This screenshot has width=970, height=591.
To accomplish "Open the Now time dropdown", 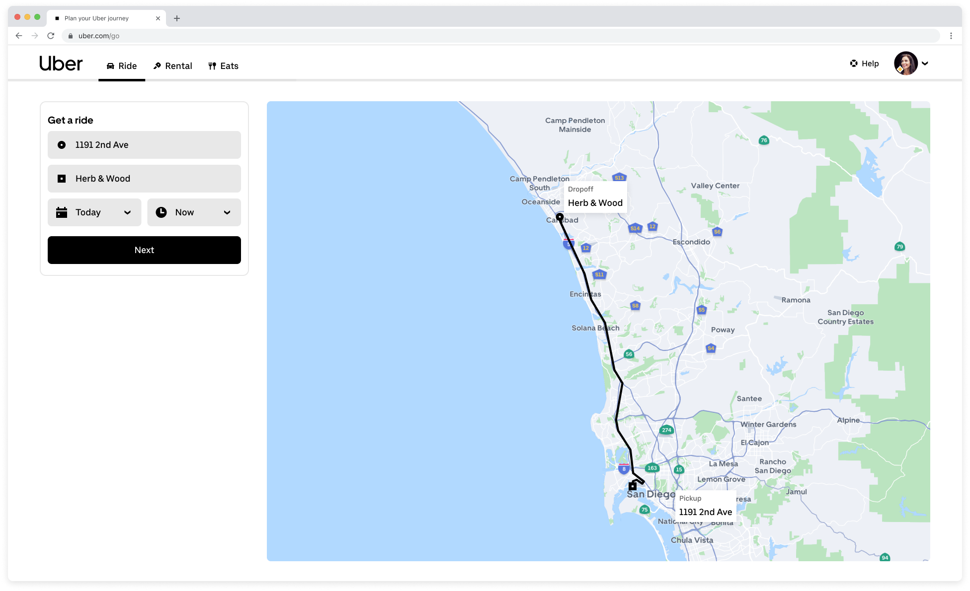I will pyautogui.click(x=194, y=212).
